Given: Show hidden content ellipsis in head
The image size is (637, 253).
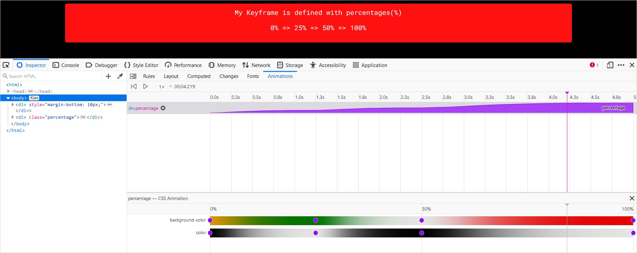Looking at the screenshot, I should click(30, 91).
